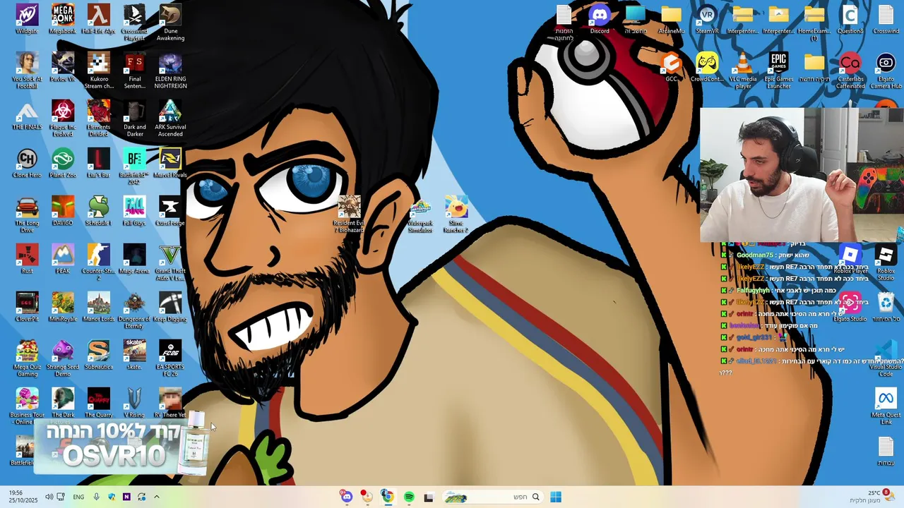The image size is (904, 508).
Task: Open Planet Zoo shortcut
Action: (63, 163)
